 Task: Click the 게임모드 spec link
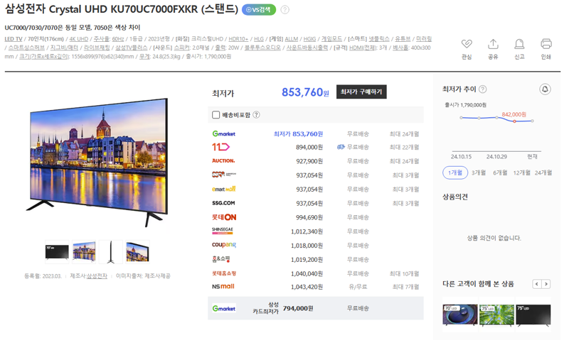(x=331, y=39)
